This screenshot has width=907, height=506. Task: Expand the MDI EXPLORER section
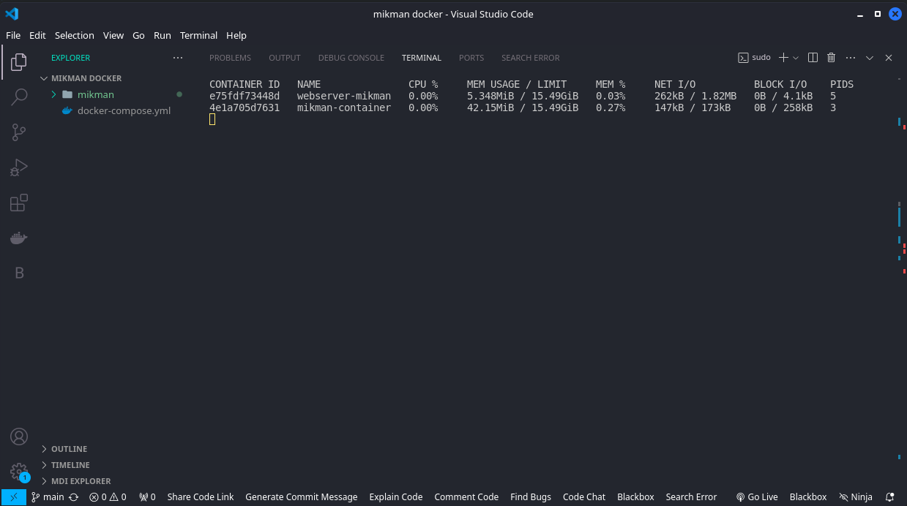click(x=81, y=481)
